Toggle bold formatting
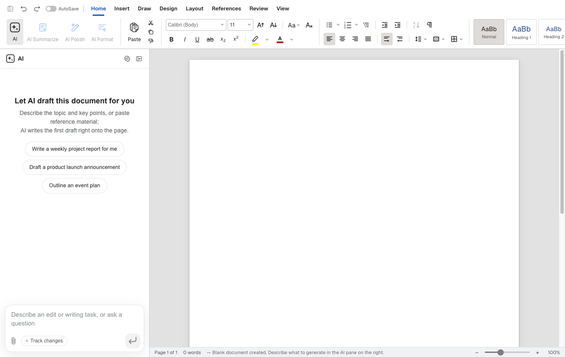Image resolution: width=565 pixels, height=357 pixels. coord(171,39)
